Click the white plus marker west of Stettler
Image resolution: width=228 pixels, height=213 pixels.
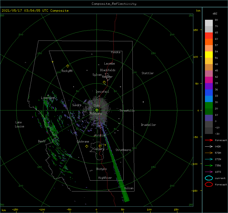(x=143, y=102)
